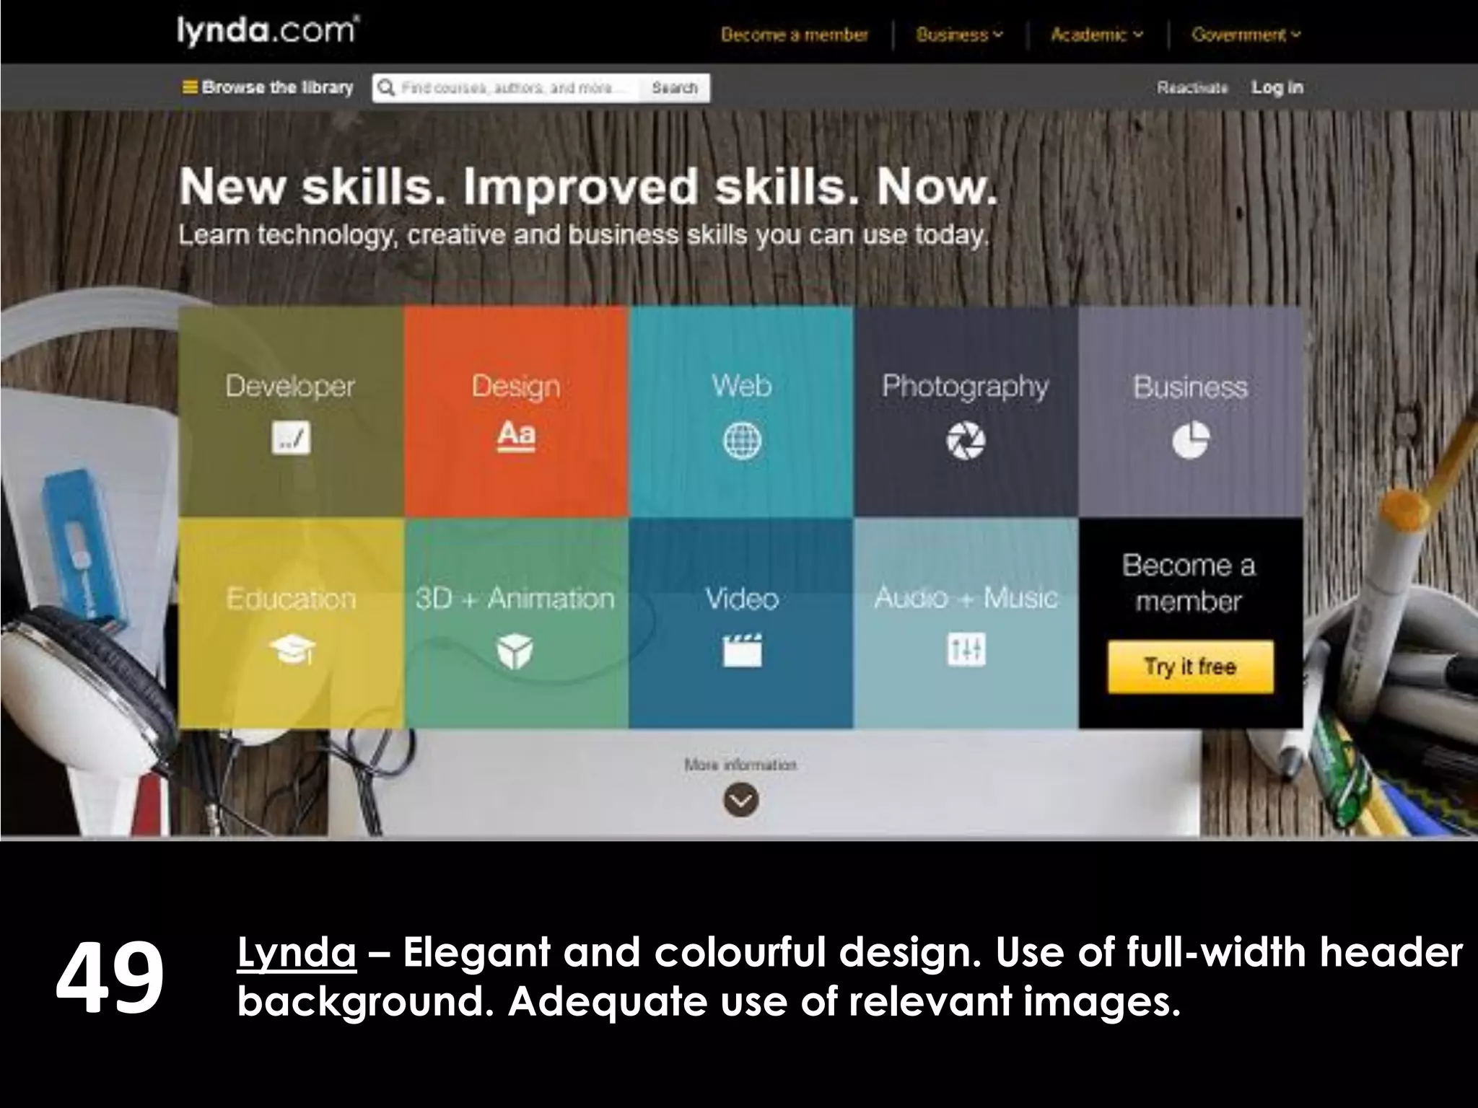Open the Developer code icon

292,437
